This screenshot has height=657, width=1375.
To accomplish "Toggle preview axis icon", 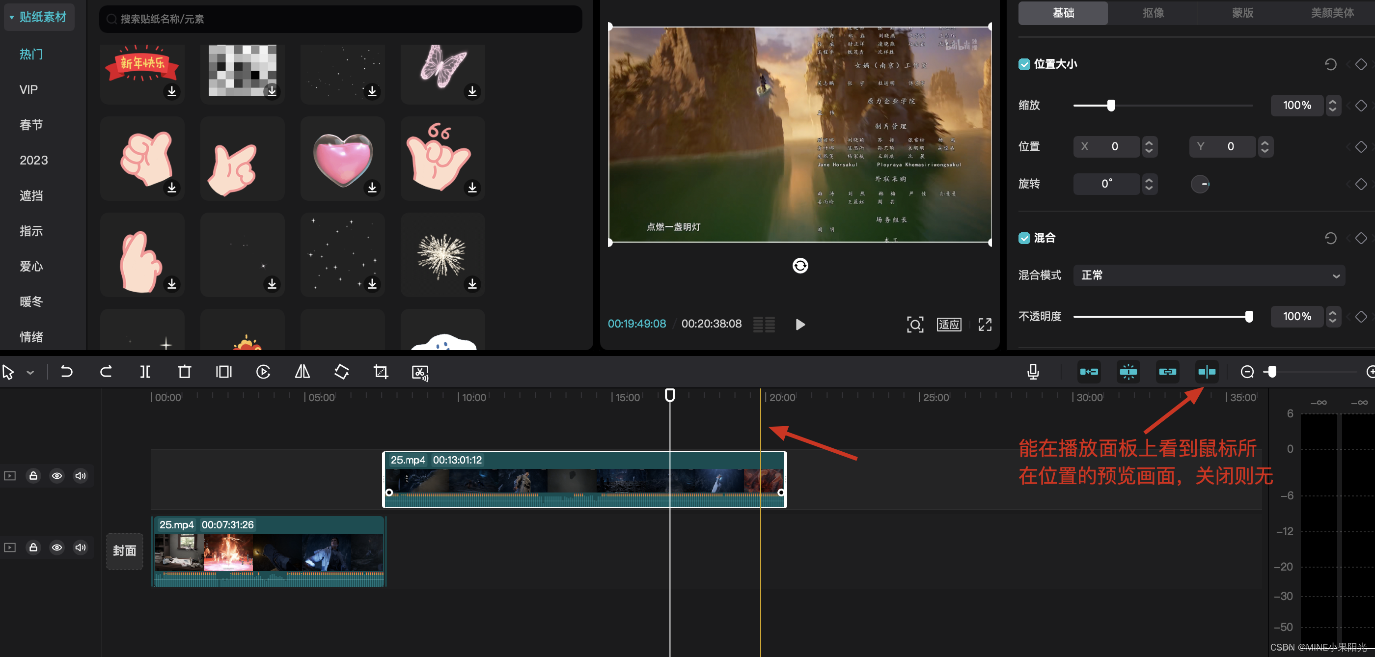I will click(1207, 371).
